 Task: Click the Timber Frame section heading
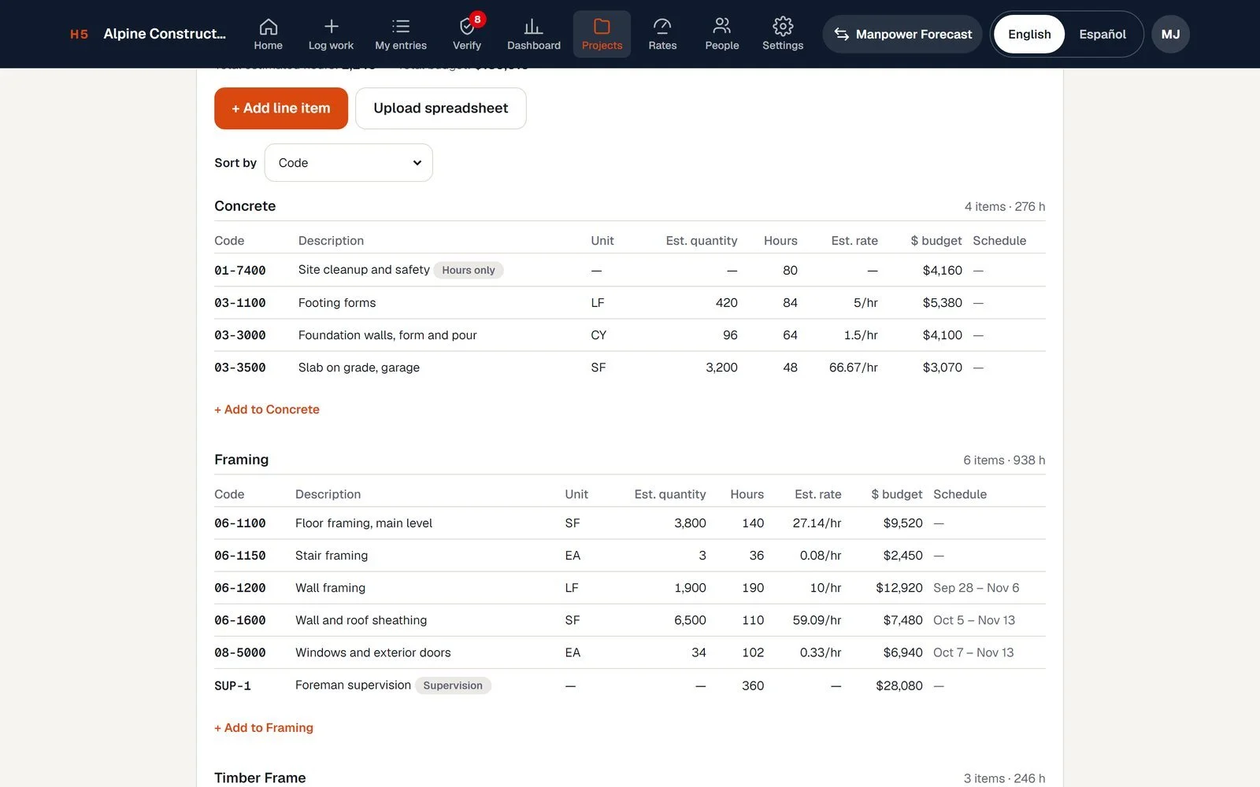(x=260, y=778)
